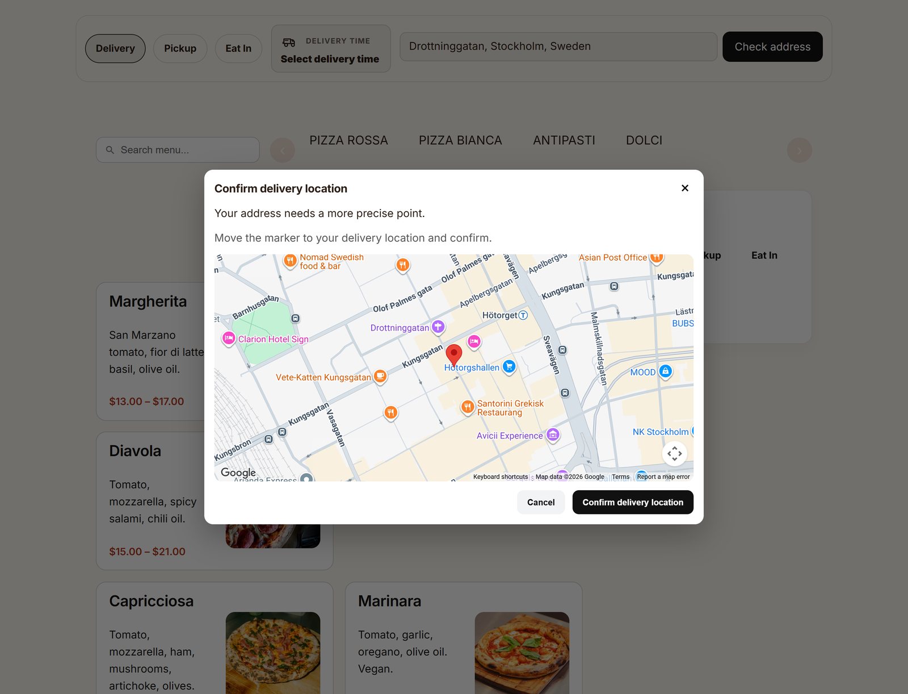Image resolution: width=908 pixels, height=694 pixels.
Task: Click the Asian Post Office restaurant pin
Action: [x=657, y=258]
